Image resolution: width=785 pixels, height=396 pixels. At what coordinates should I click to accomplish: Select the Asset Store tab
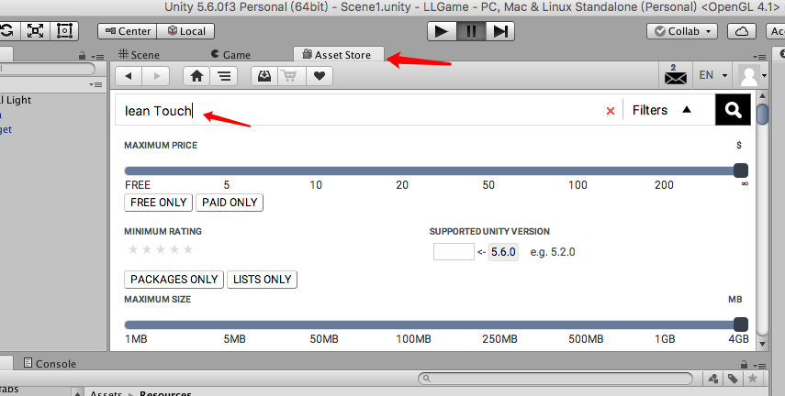point(339,54)
